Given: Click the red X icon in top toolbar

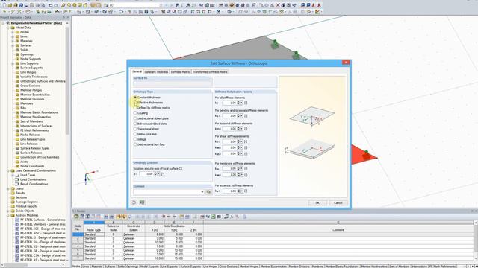Looking at the screenshot, I should tap(278, 5).
